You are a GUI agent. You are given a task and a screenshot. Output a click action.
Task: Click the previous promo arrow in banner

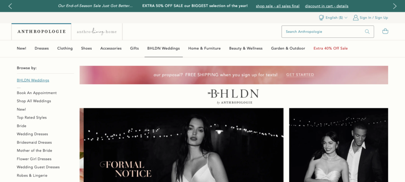(x=10, y=6)
